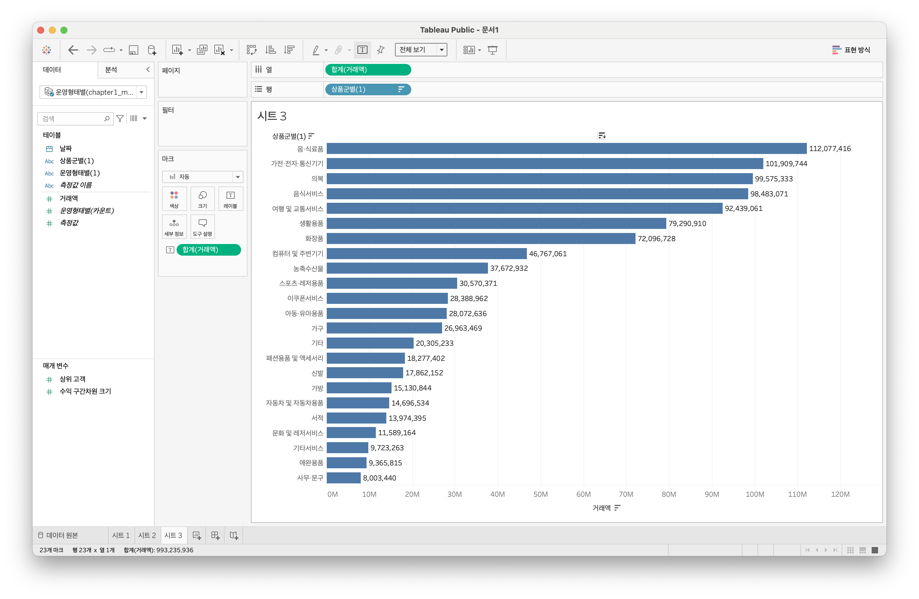Toggle the show mark labels button
Screen dimensions: 919x599
pyautogui.click(x=362, y=50)
